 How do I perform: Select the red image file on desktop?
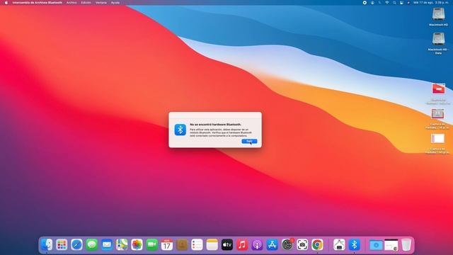(438, 89)
